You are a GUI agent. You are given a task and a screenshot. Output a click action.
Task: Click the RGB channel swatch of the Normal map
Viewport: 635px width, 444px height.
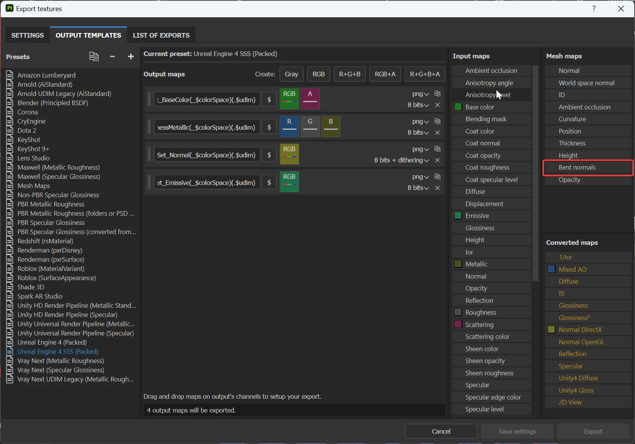289,154
